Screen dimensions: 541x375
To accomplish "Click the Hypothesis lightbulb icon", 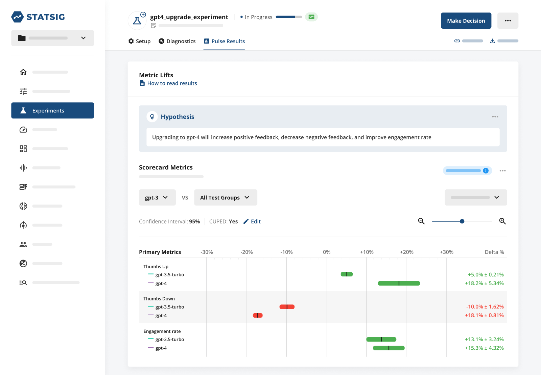I will pyautogui.click(x=152, y=117).
